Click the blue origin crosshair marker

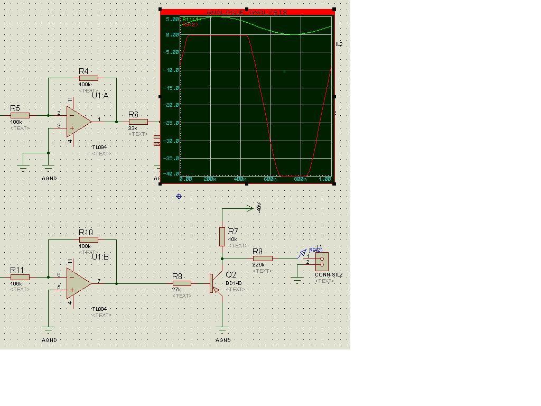(179, 196)
